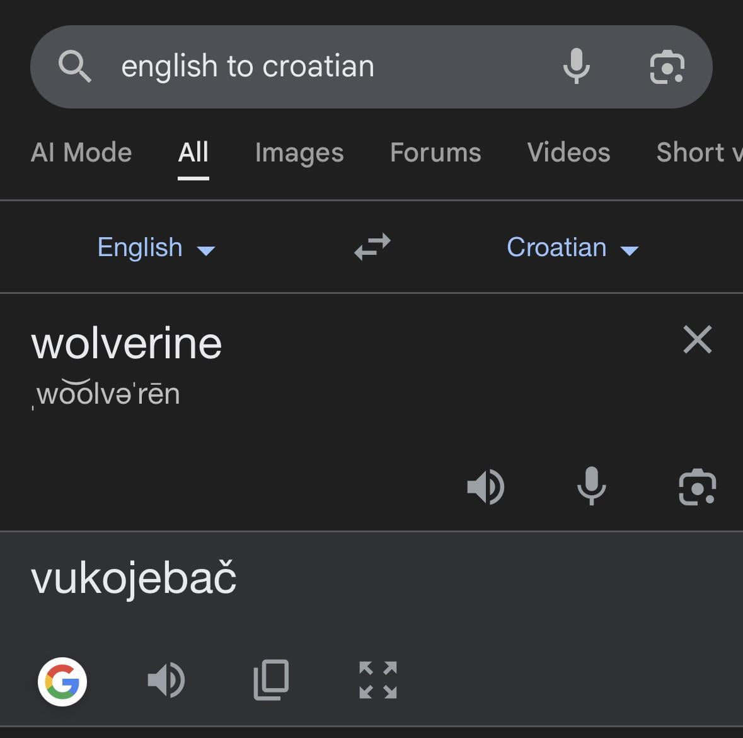Clear the wolverine source text
This screenshot has height=738, width=743.
[697, 340]
